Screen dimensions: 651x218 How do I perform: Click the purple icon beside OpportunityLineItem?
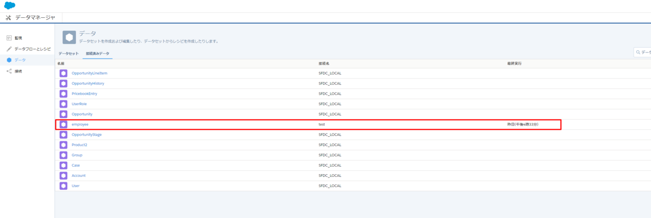pos(63,73)
